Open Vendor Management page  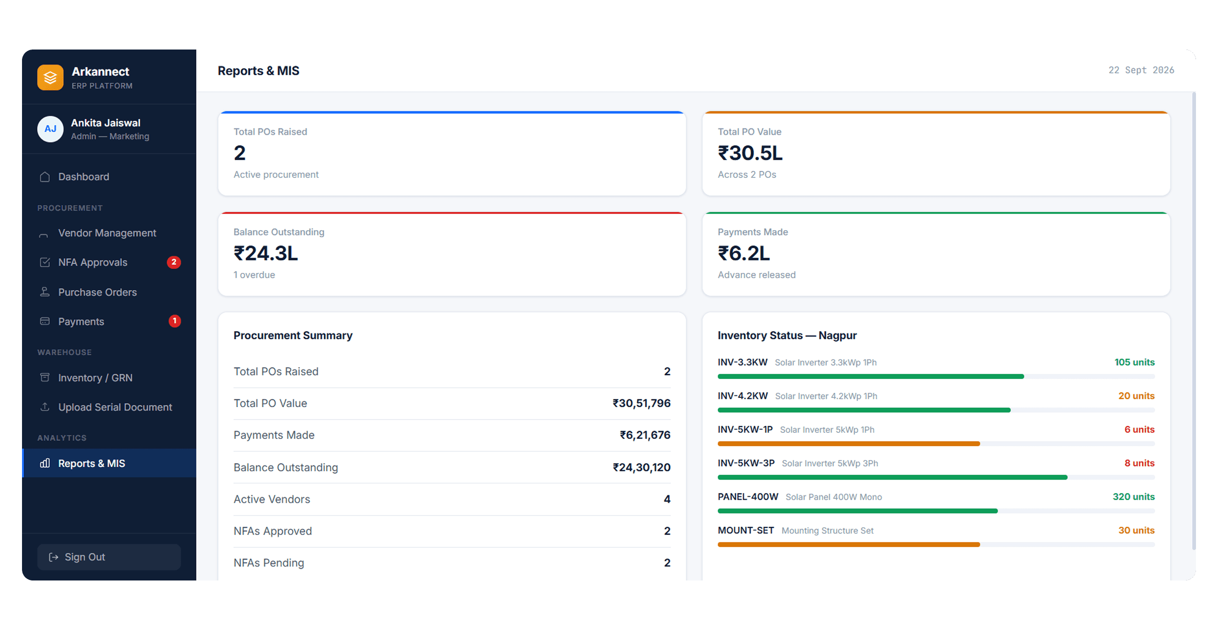(109, 233)
